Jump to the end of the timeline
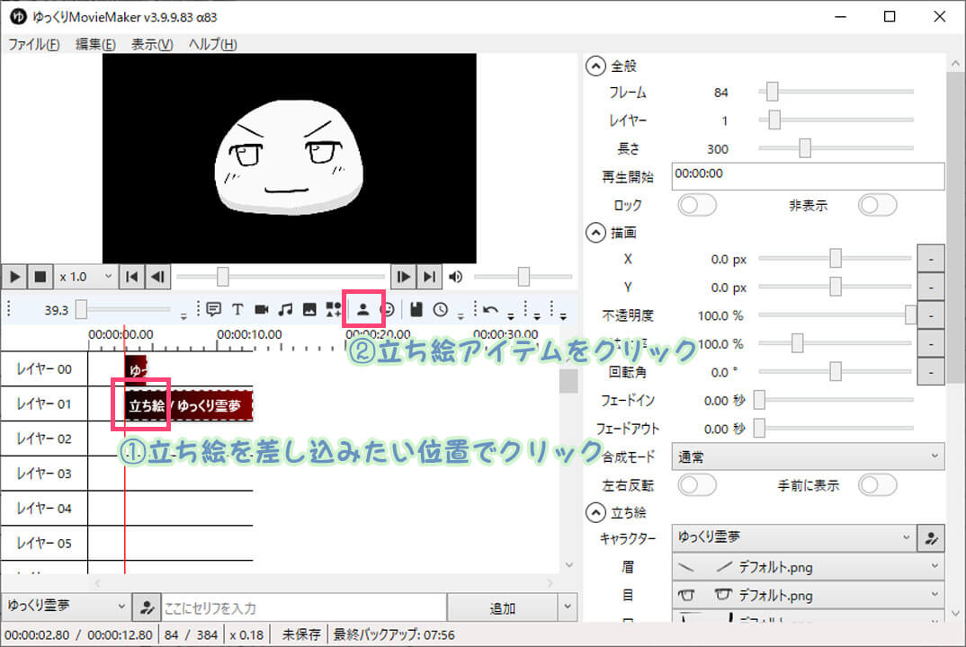Viewport: 966px width, 647px height. pyautogui.click(x=429, y=277)
